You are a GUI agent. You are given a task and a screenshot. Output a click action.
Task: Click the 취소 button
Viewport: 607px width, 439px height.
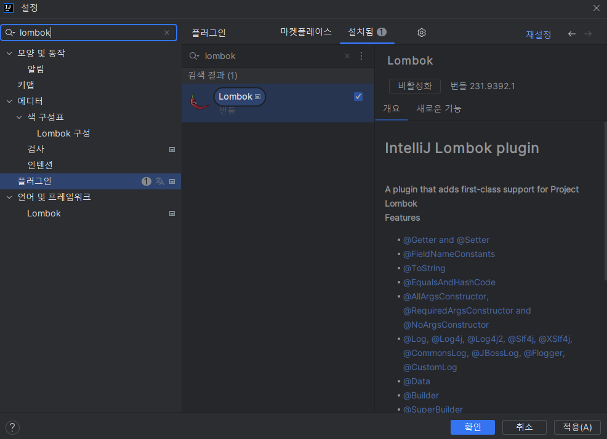pyautogui.click(x=525, y=427)
